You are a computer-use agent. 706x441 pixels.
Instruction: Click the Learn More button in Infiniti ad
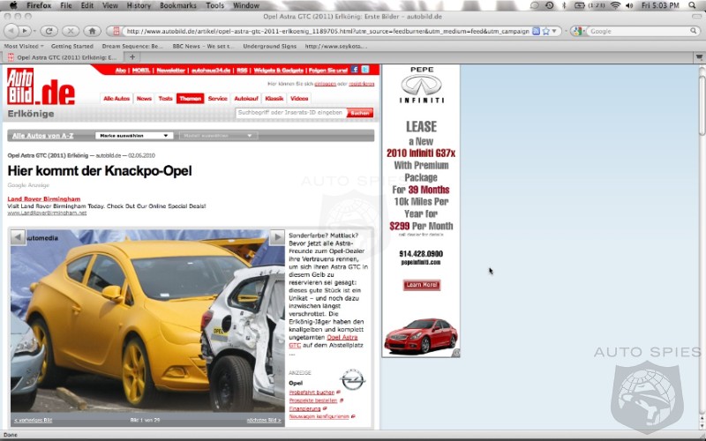click(421, 285)
